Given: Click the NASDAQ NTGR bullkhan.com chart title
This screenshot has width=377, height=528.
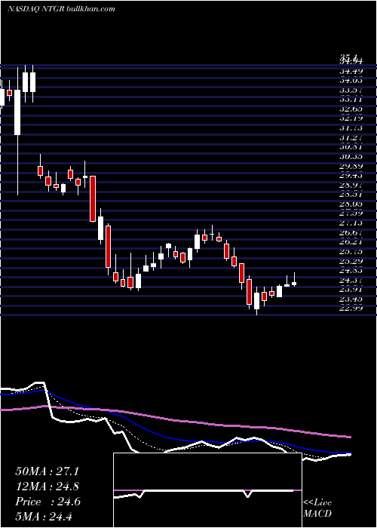Looking at the screenshot, I should 61,8.
